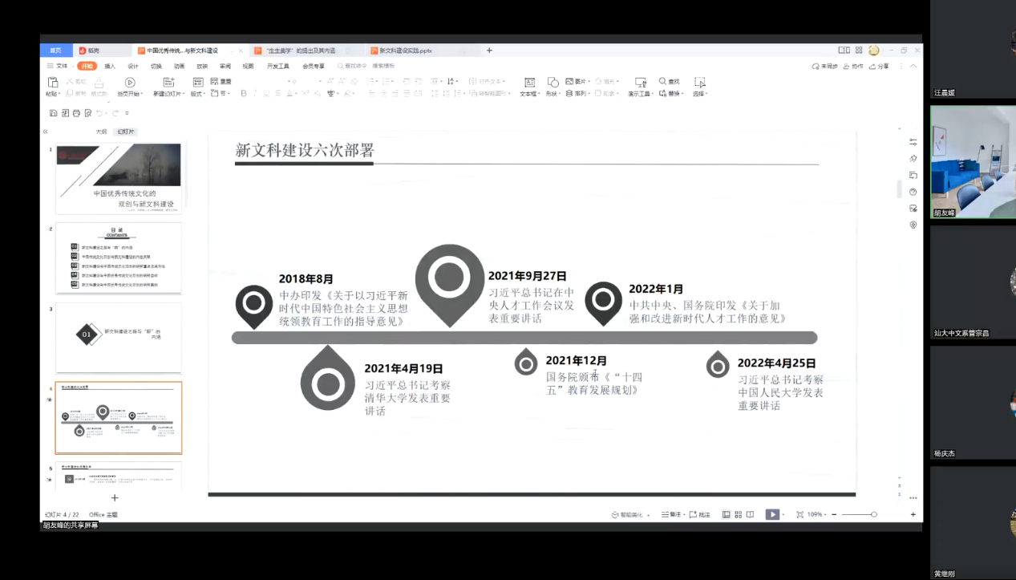Screen dimensions: 1016x580
Task: Toggle the Notes (备注) pane
Action: point(671,514)
